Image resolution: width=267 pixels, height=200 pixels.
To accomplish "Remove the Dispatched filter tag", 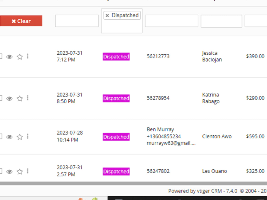I will (x=107, y=15).
